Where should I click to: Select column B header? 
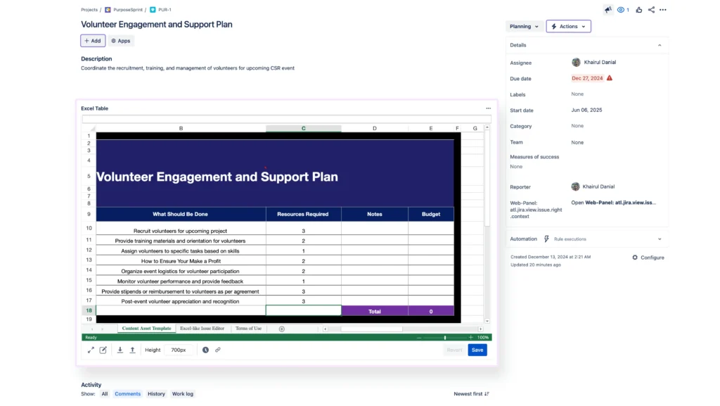[181, 129]
